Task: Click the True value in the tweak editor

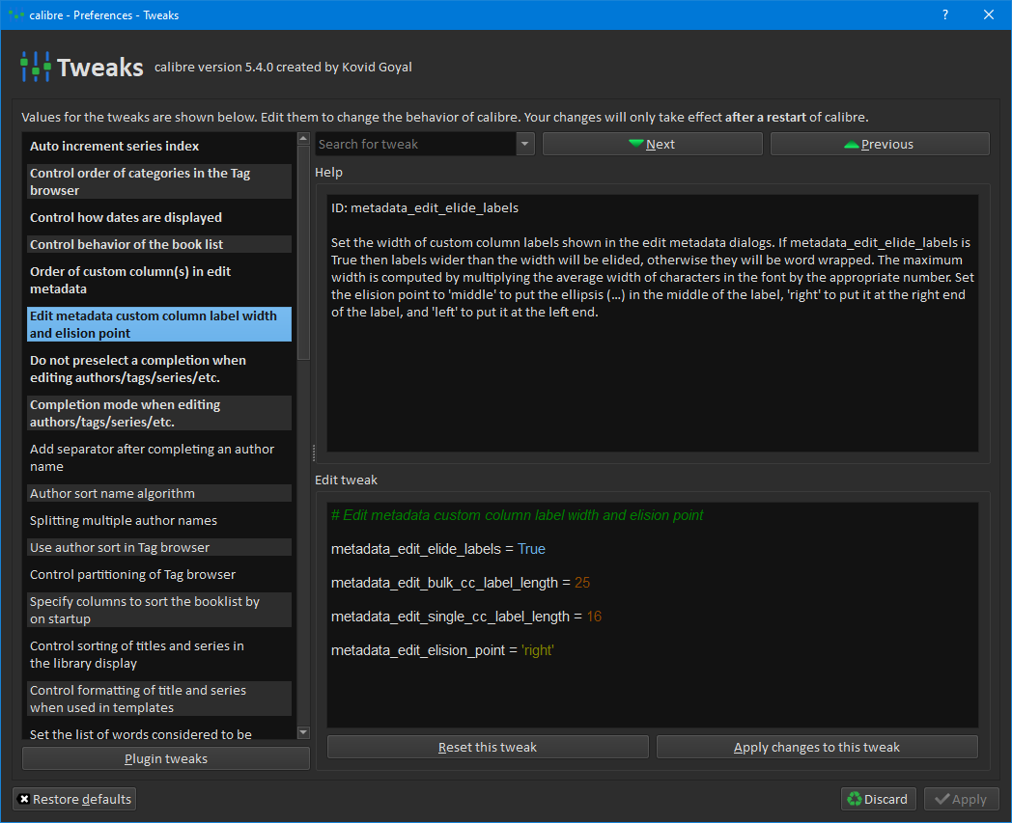Action: pyautogui.click(x=531, y=549)
